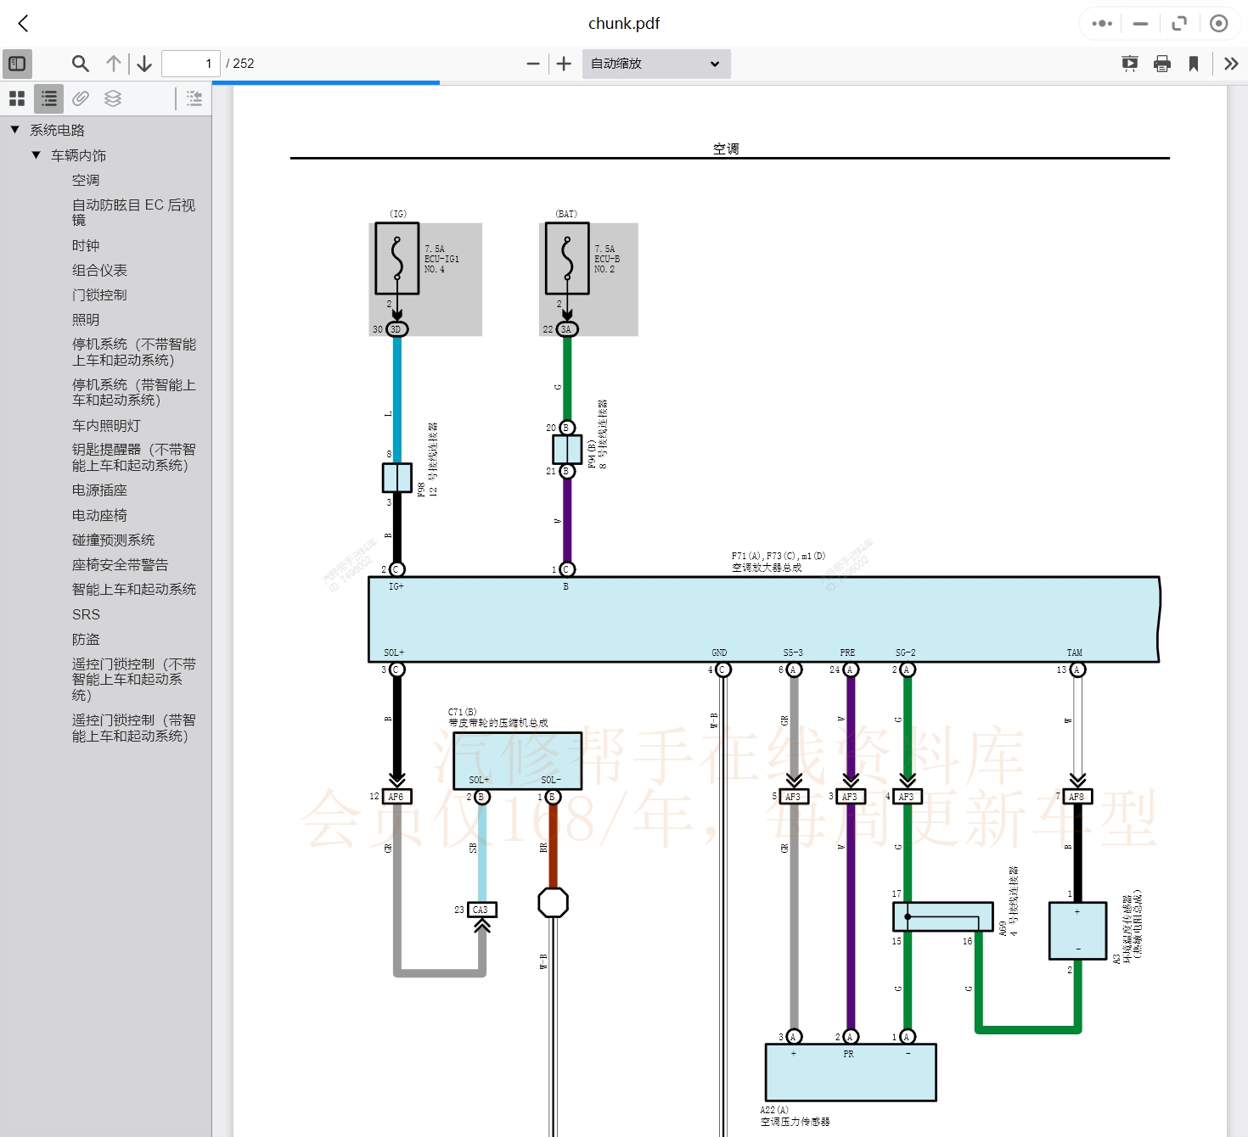Image resolution: width=1248 pixels, height=1137 pixels.
Task: Click the zoom out minus button
Action: (533, 64)
